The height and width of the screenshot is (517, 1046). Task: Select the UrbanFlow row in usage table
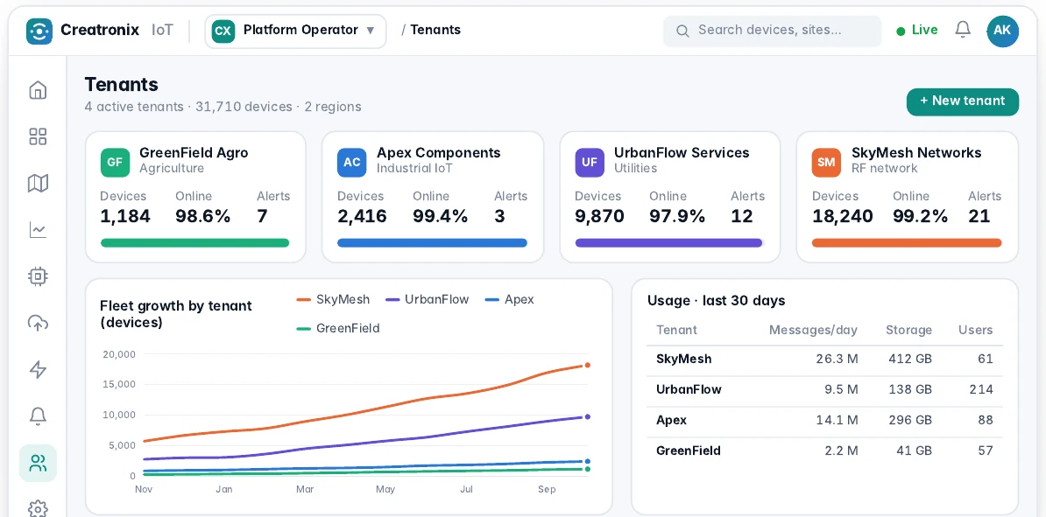coord(824,390)
